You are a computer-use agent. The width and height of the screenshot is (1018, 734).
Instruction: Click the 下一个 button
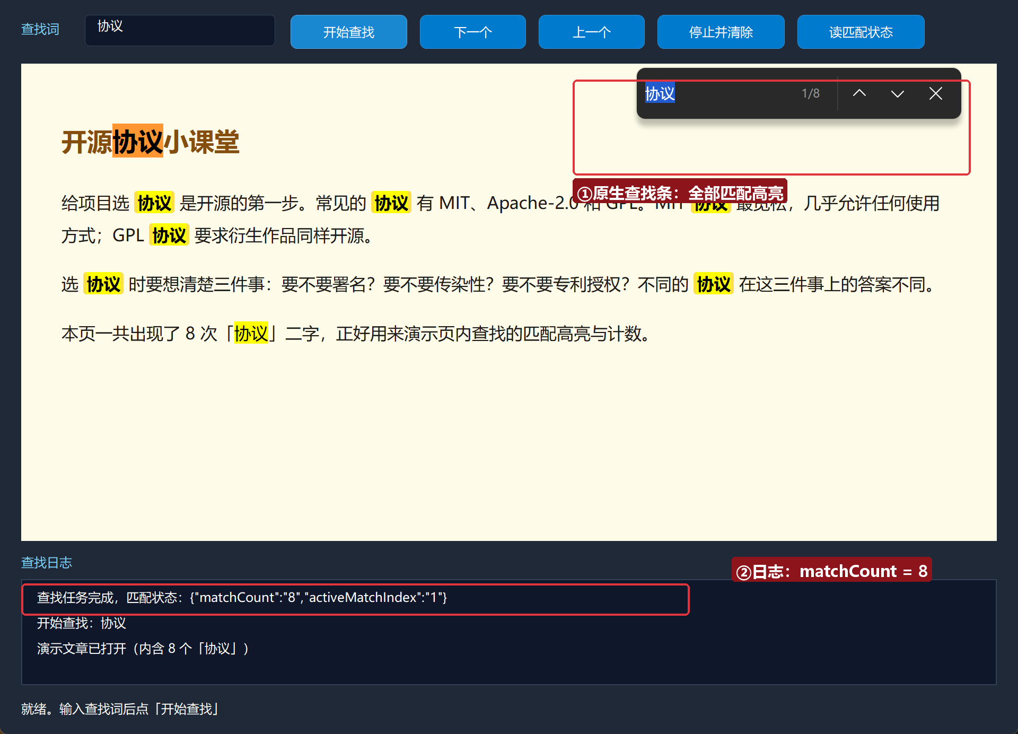pyautogui.click(x=472, y=32)
